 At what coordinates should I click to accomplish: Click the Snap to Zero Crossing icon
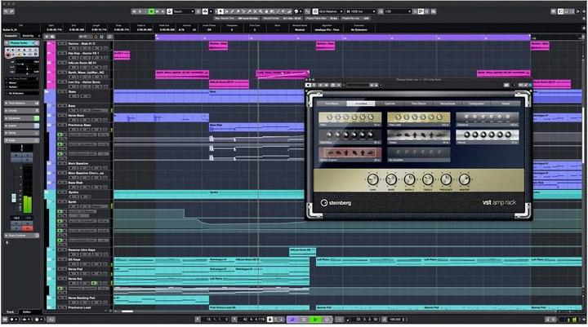pyautogui.click(x=306, y=11)
